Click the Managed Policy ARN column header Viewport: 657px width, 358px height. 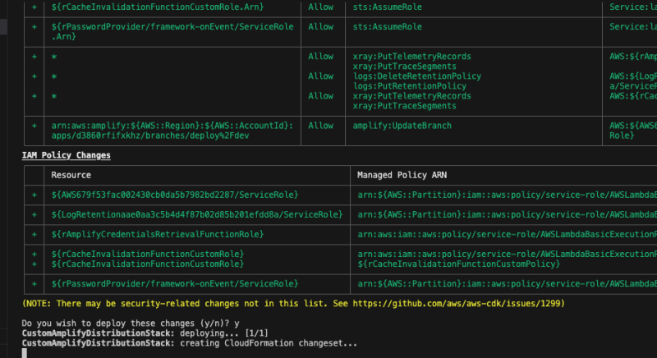point(402,175)
